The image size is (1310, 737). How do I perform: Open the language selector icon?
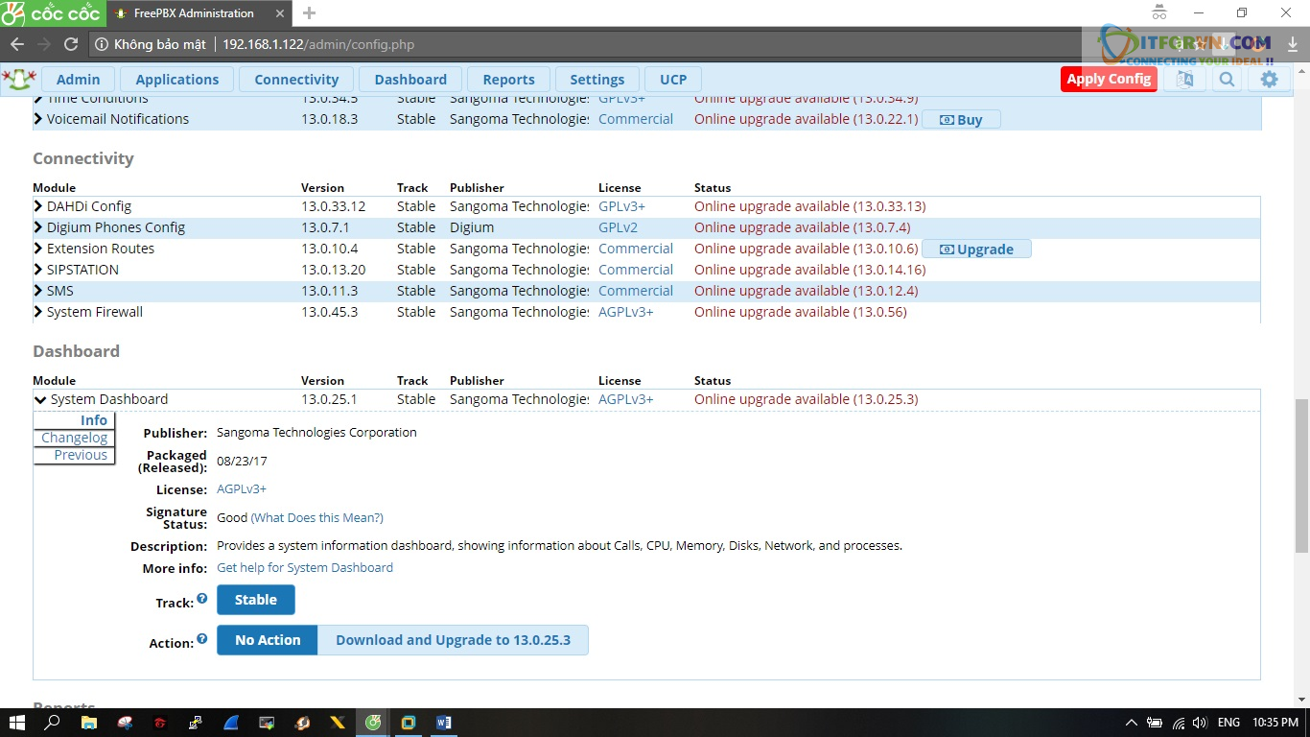tap(1184, 80)
